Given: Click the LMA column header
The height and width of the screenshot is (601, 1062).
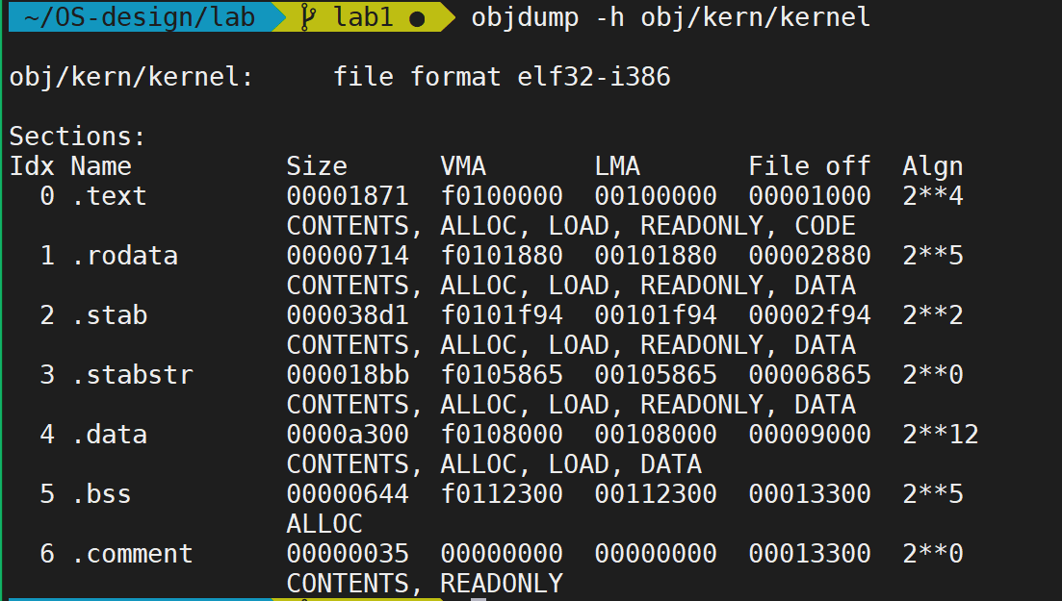Looking at the screenshot, I should click(x=617, y=165).
